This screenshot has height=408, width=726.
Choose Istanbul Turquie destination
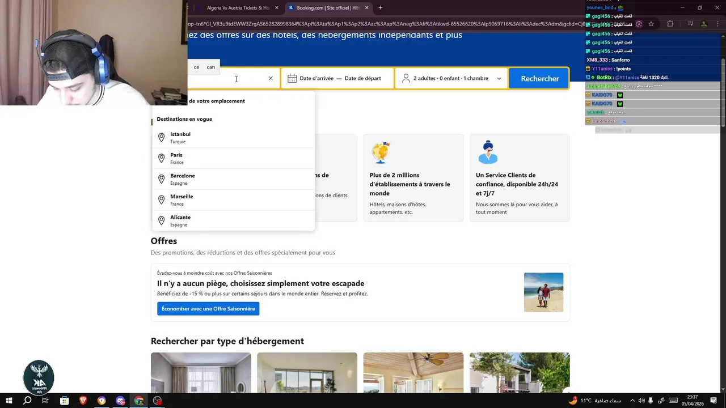pyautogui.click(x=234, y=138)
